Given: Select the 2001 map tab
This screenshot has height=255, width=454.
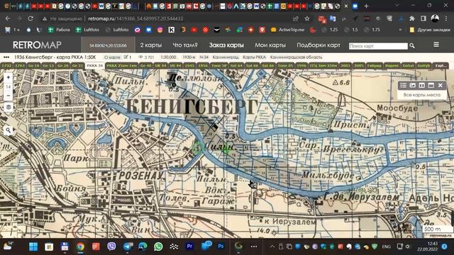Looking at the screenshot, I should point(345,66).
